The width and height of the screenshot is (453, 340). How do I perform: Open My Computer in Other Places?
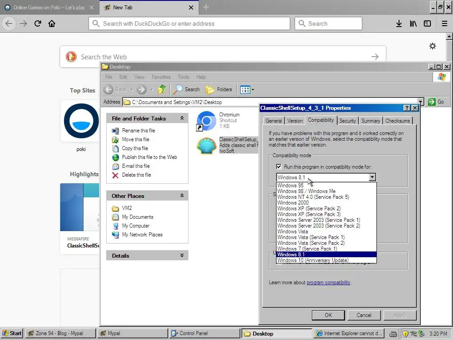point(136,226)
